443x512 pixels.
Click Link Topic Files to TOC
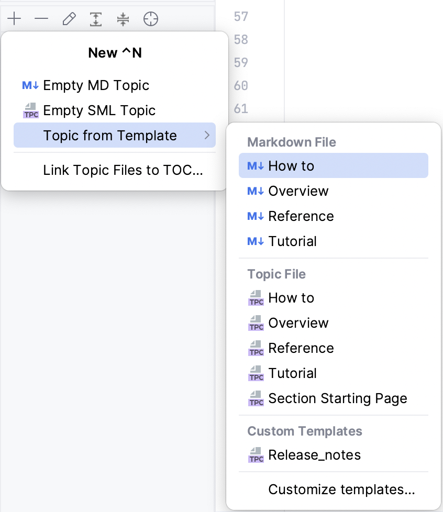coord(123,170)
